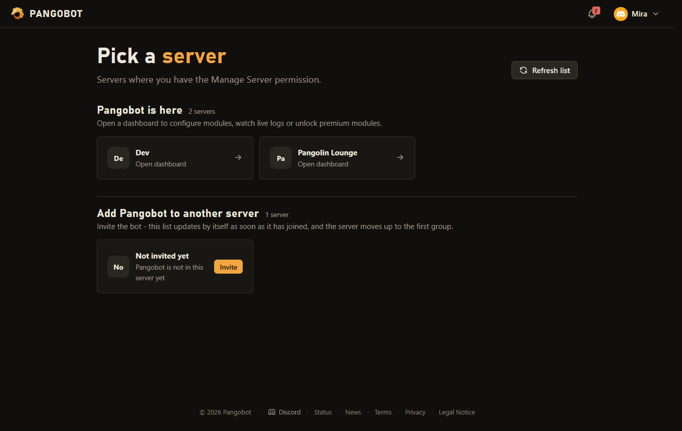The width and height of the screenshot is (682, 431).
Task: Open the Terms footer link
Action: 383,412
